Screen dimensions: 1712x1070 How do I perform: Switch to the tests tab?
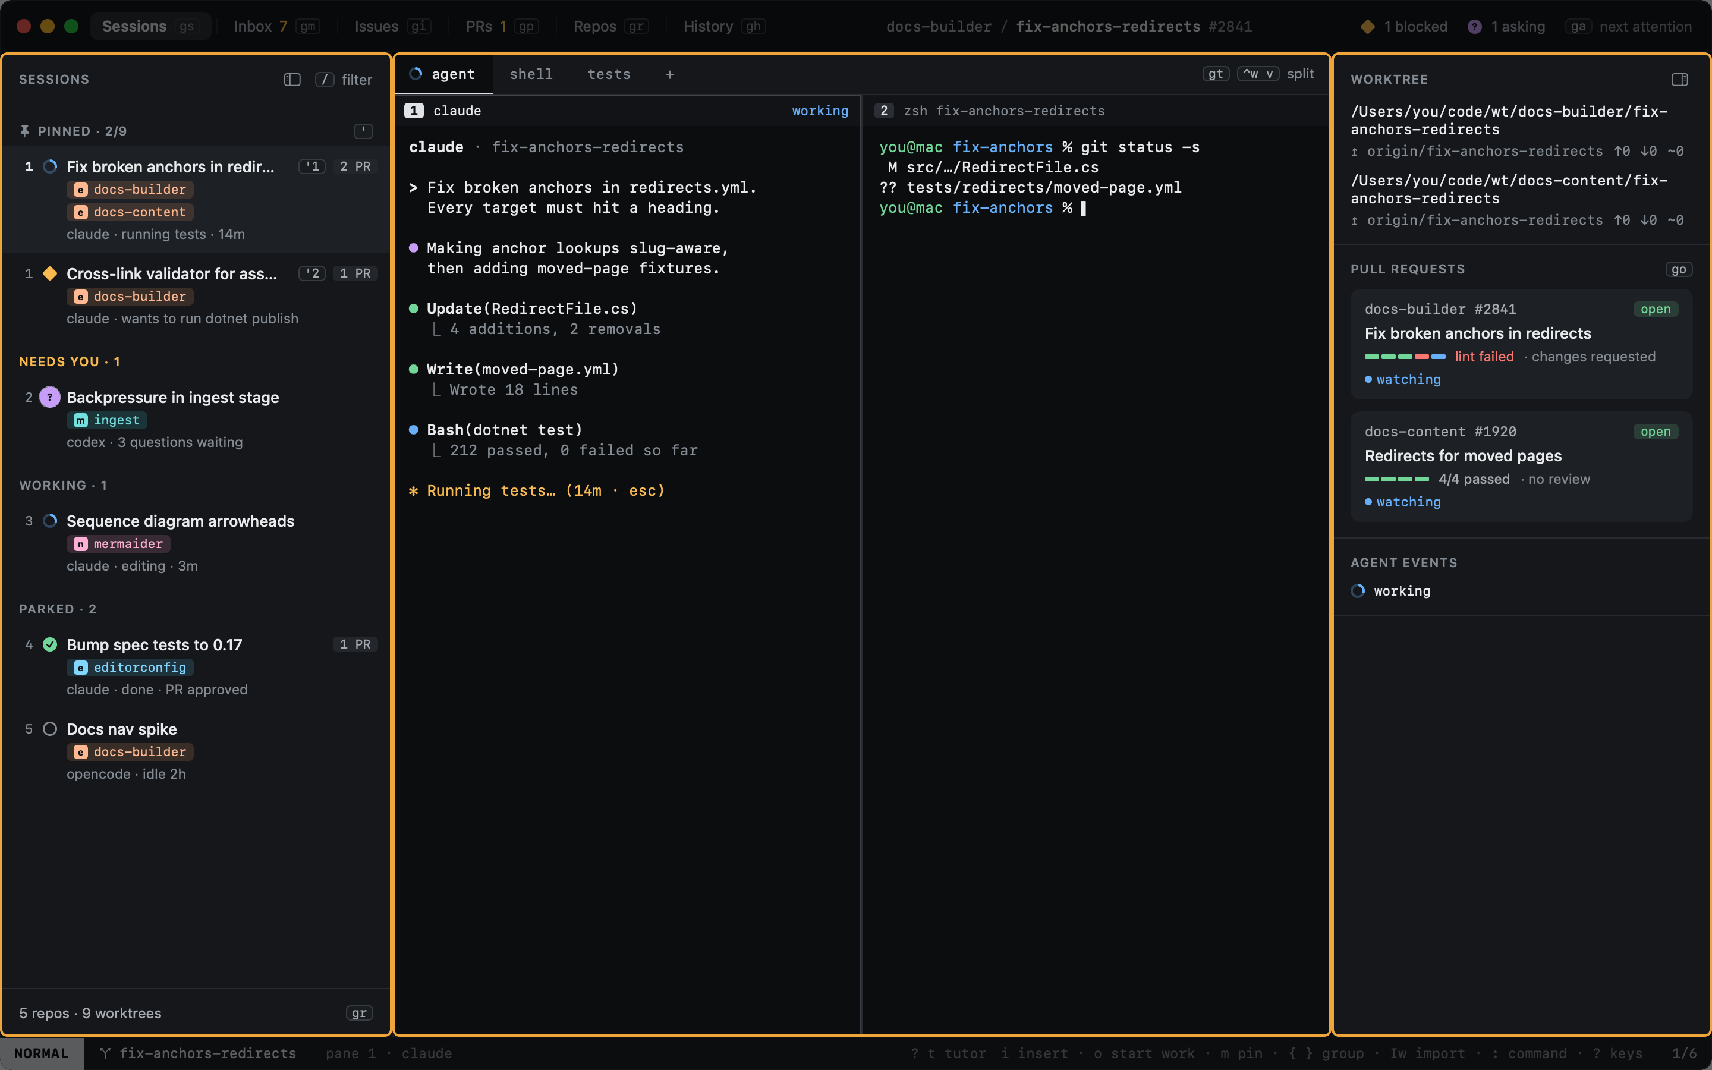click(x=608, y=74)
